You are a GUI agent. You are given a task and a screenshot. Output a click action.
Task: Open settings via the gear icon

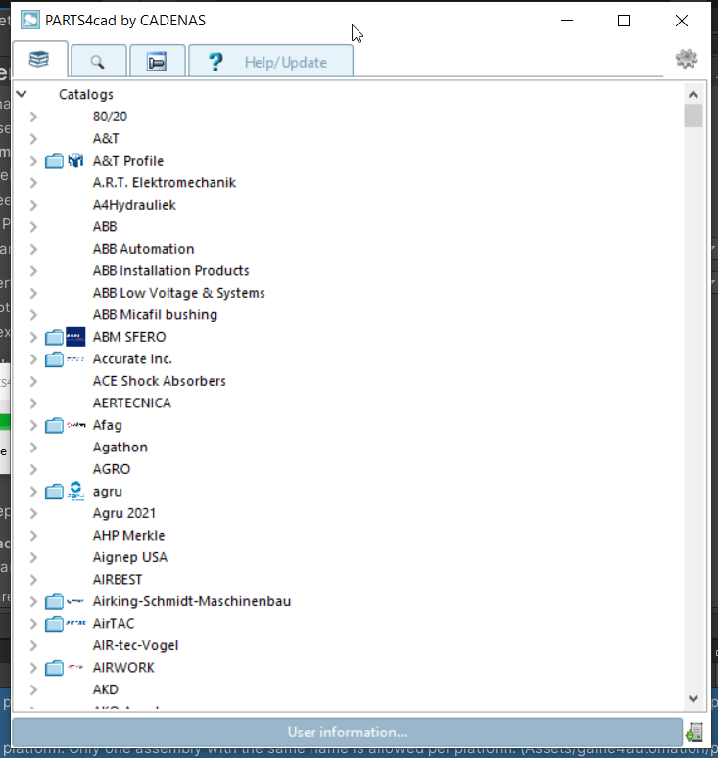[x=686, y=59]
